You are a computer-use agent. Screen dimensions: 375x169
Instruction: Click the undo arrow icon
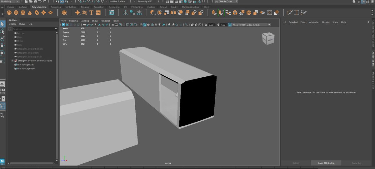pyautogui.click(x=40, y=2)
